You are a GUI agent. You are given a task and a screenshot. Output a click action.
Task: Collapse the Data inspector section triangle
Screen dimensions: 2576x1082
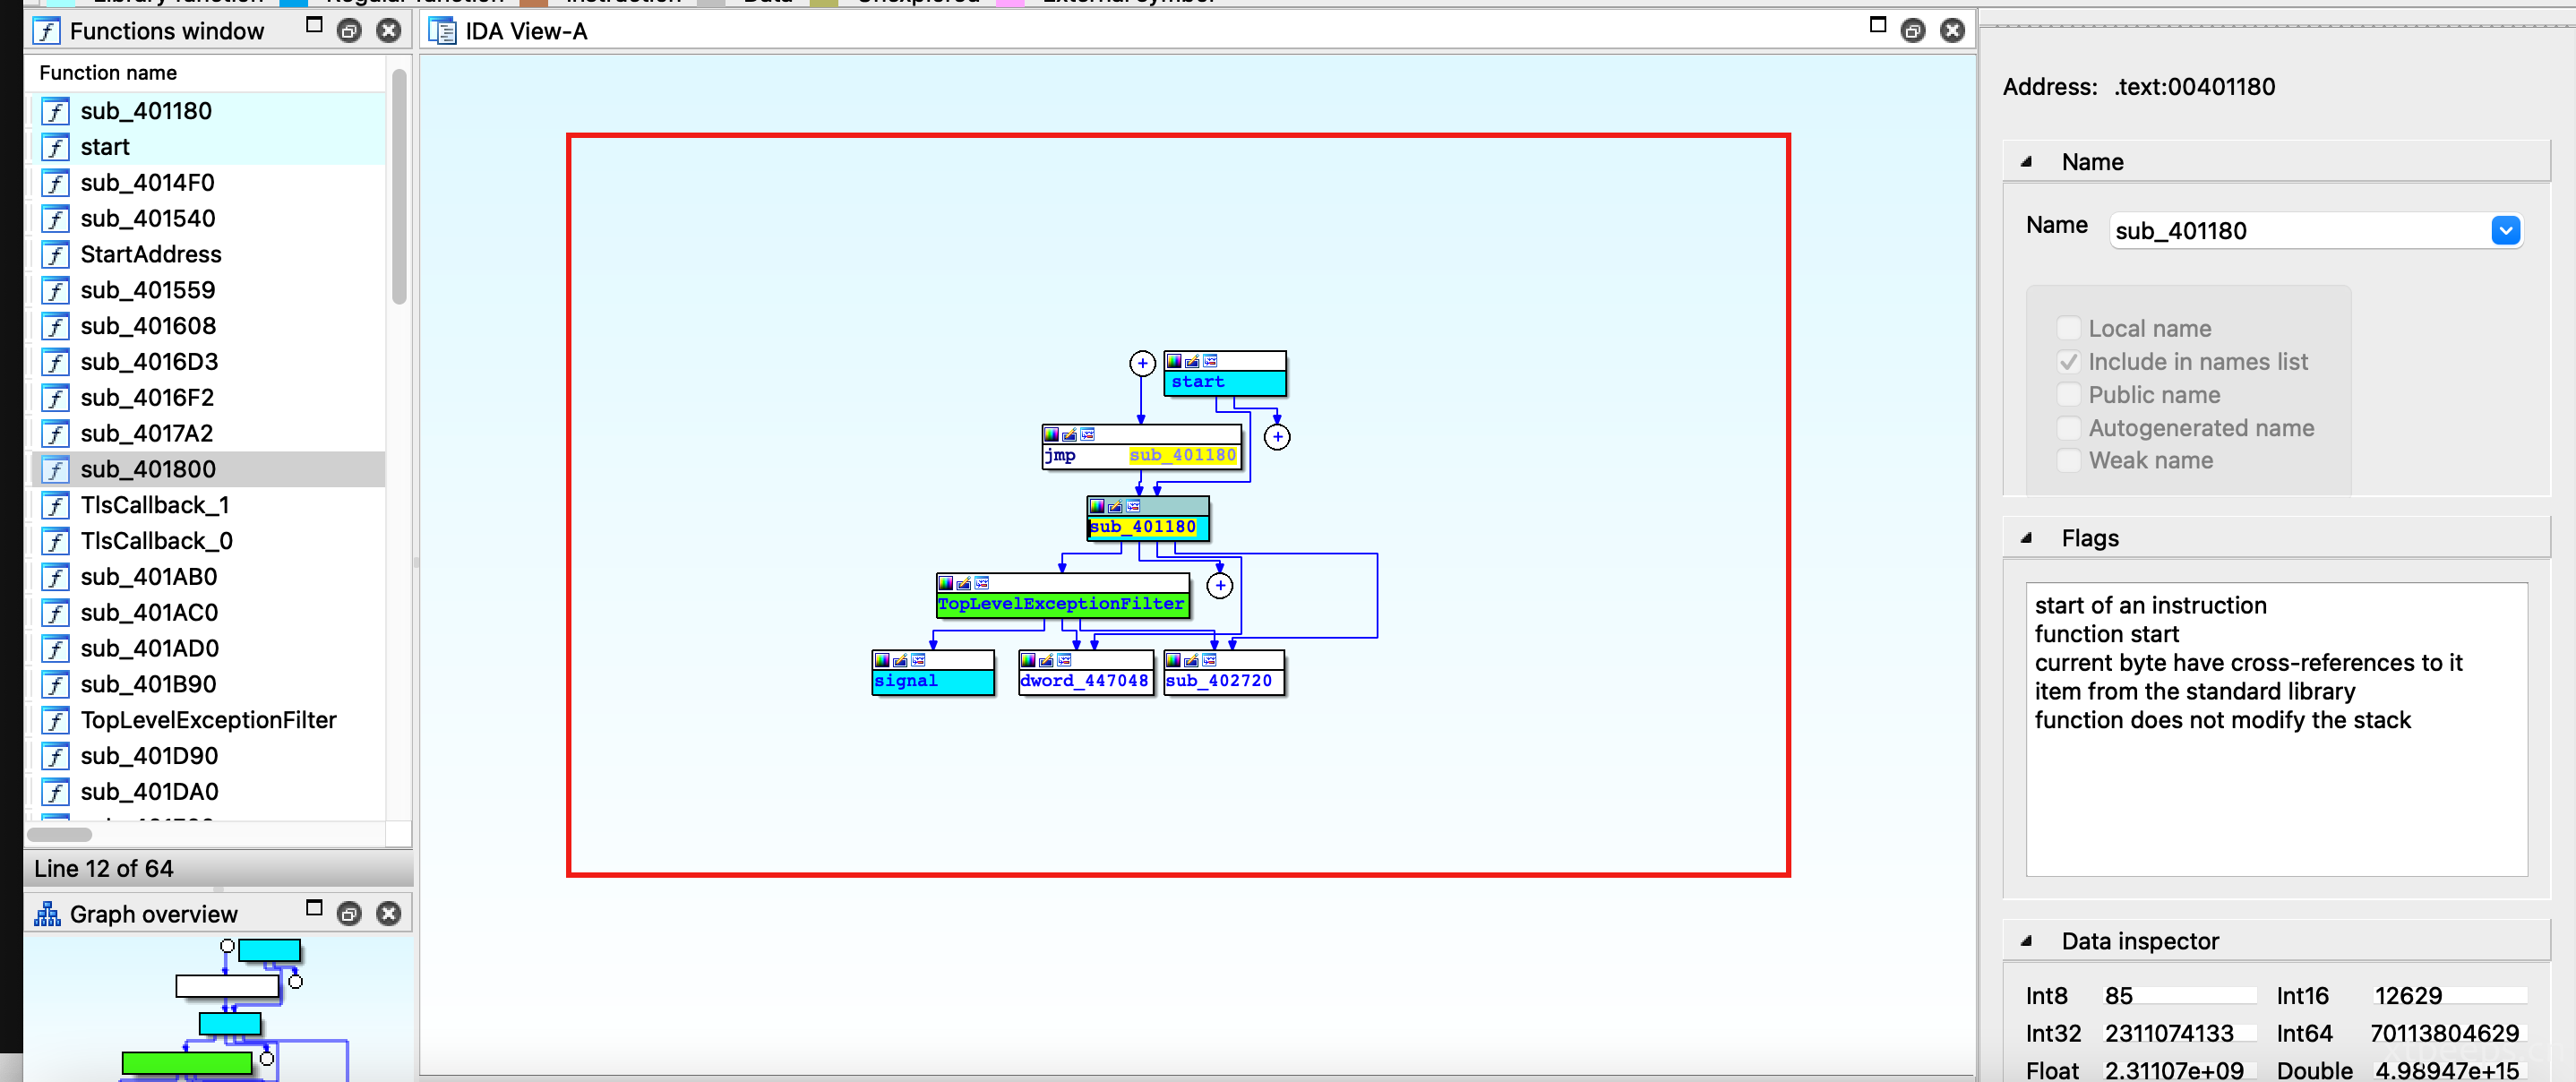pyautogui.click(x=2027, y=941)
